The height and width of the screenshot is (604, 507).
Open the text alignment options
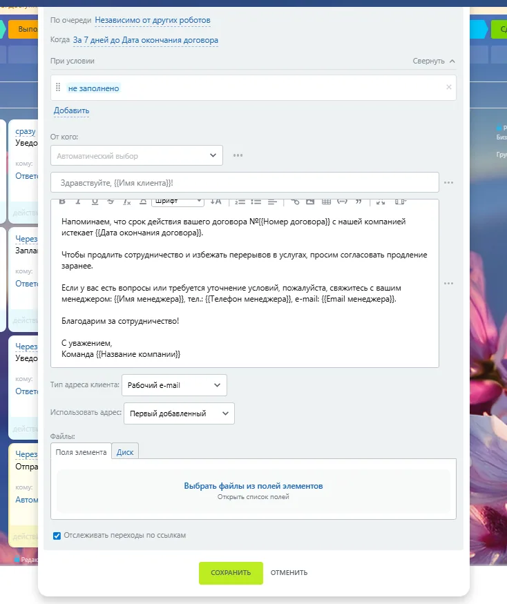(x=272, y=202)
